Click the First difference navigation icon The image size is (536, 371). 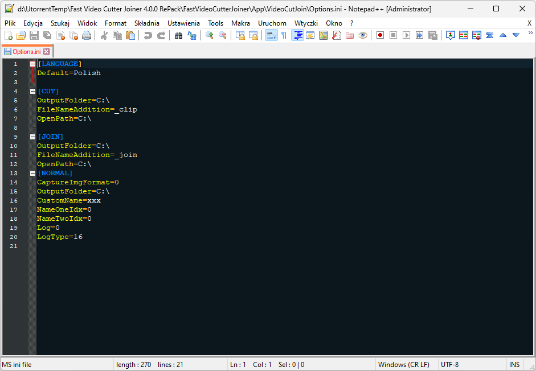(490, 35)
